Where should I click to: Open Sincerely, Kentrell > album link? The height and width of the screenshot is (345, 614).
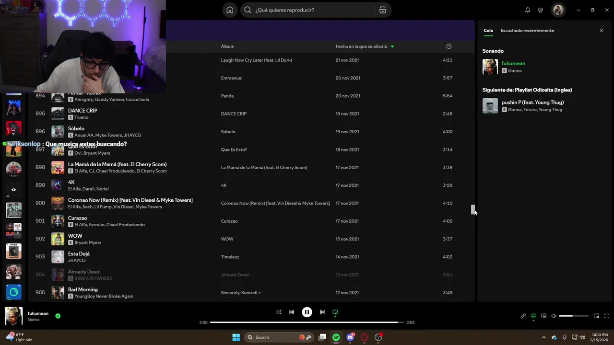coord(241,292)
